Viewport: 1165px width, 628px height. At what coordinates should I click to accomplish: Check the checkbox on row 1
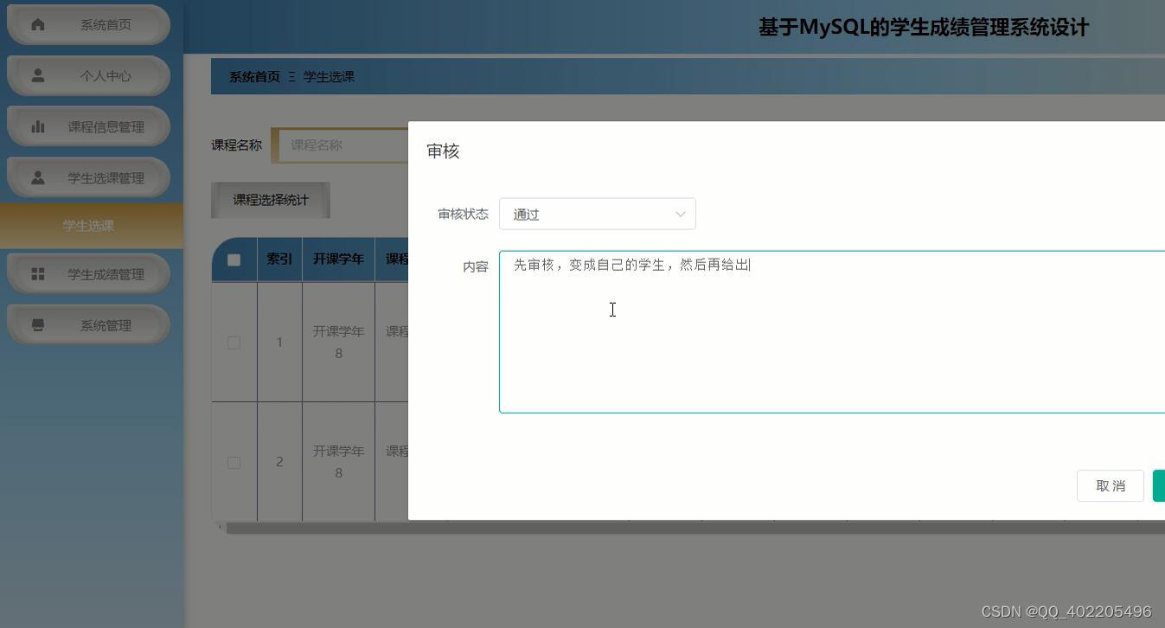pyautogui.click(x=234, y=343)
